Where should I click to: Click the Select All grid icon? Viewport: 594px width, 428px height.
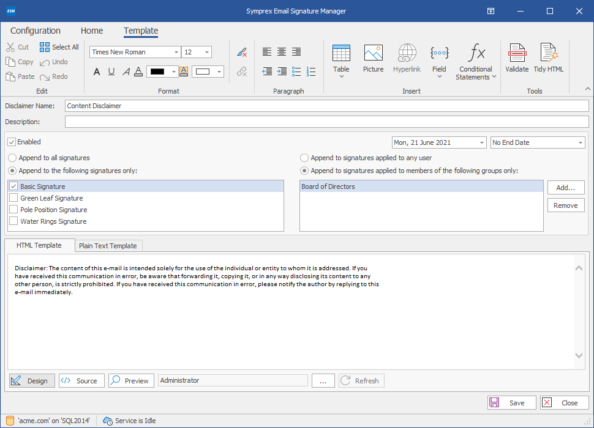pyautogui.click(x=45, y=47)
